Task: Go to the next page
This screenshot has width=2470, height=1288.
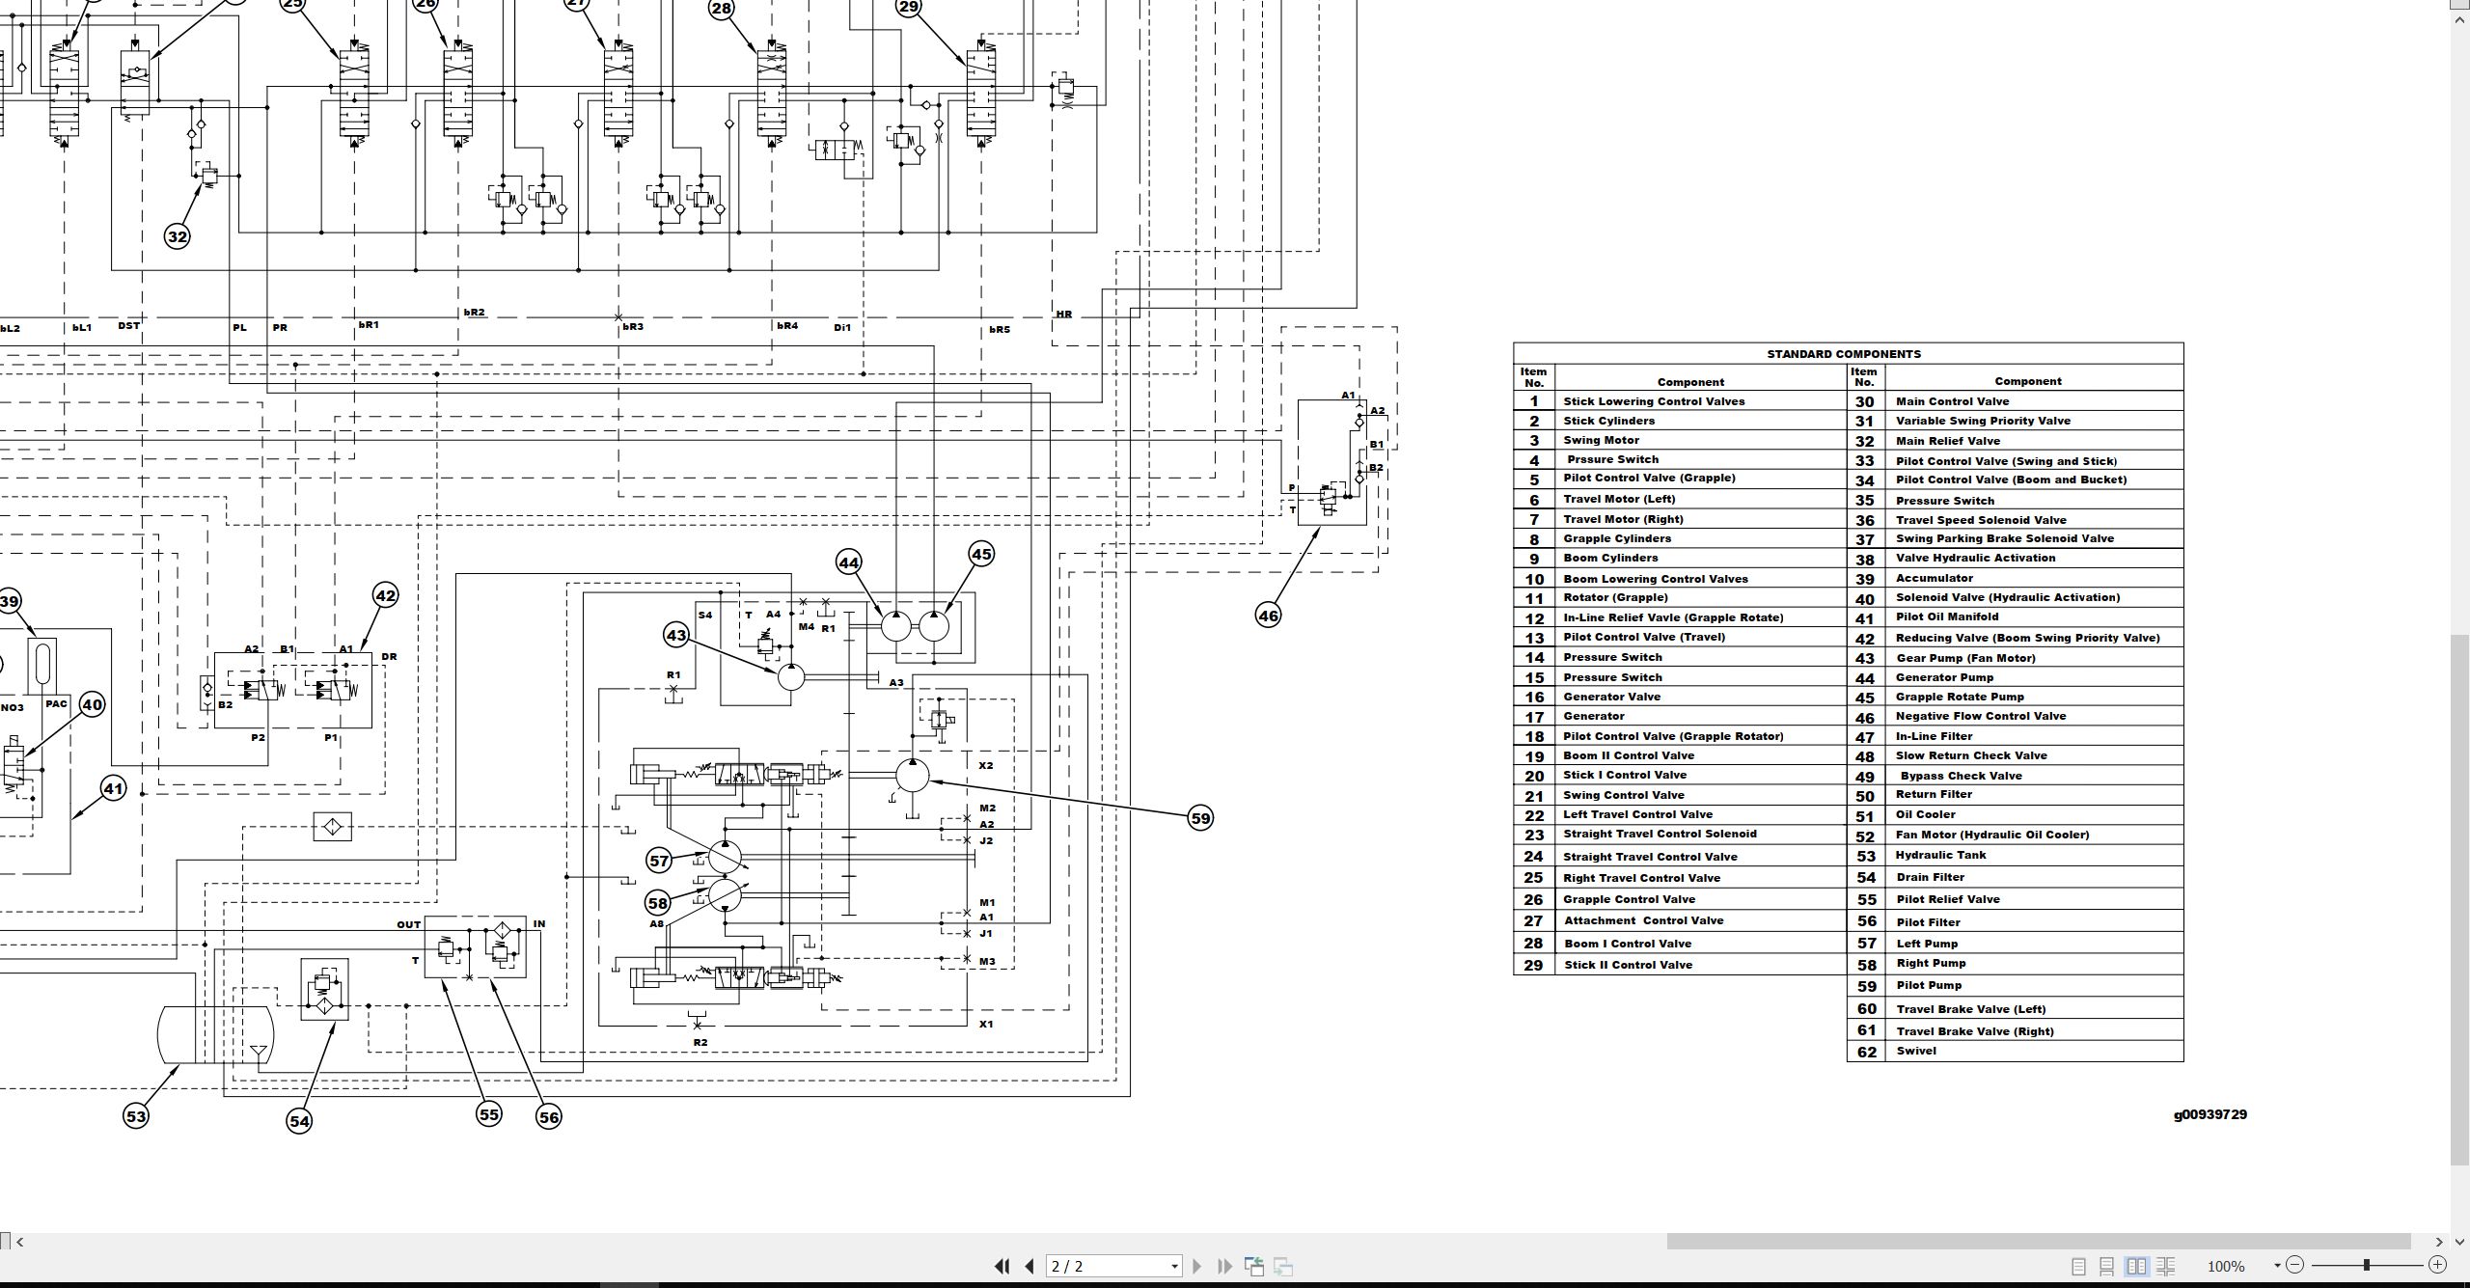Action: (1197, 1266)
